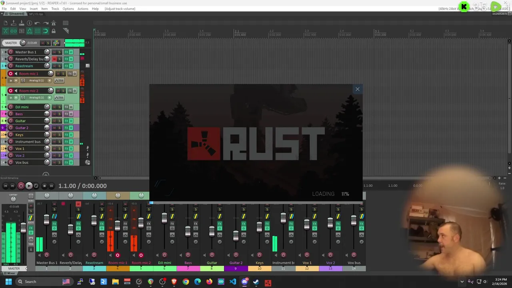Disarm recording on Room mic 2 track
This screenshot has height=288, width=512.
pyautogui.click(x=11, y=91)
